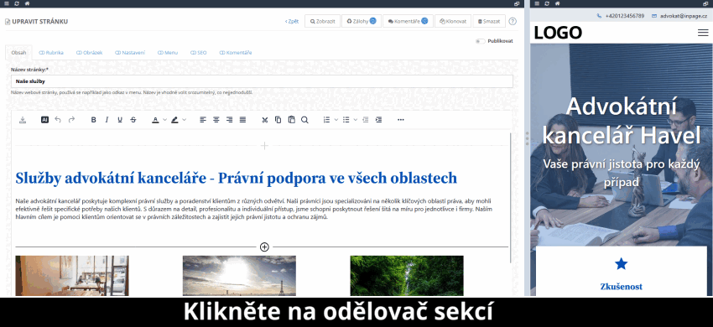Select the green forest image thumbnail
713x327 pixels.
point(407,276)
